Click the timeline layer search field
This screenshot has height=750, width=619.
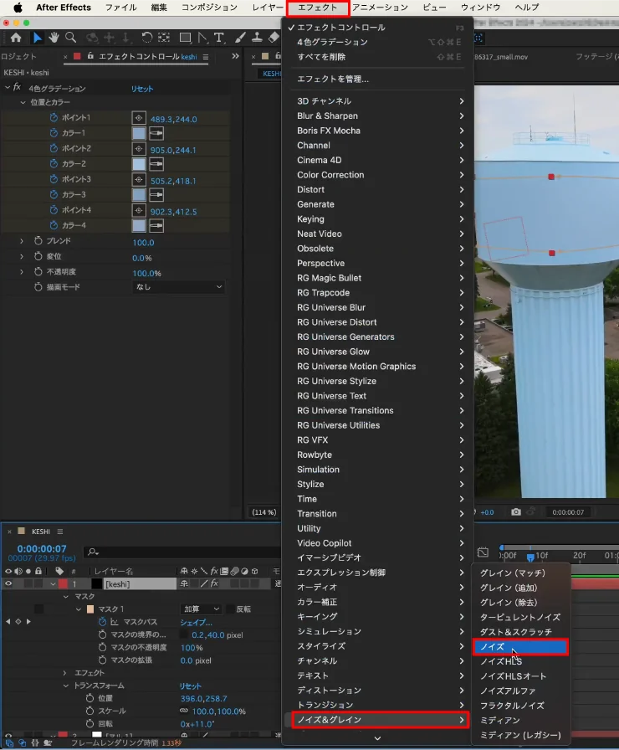coord(182,552)
